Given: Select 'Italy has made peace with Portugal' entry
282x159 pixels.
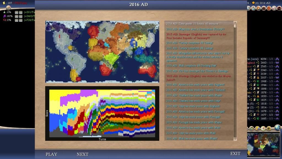Looking at the screenshot, I should click(x=199, y=117).
